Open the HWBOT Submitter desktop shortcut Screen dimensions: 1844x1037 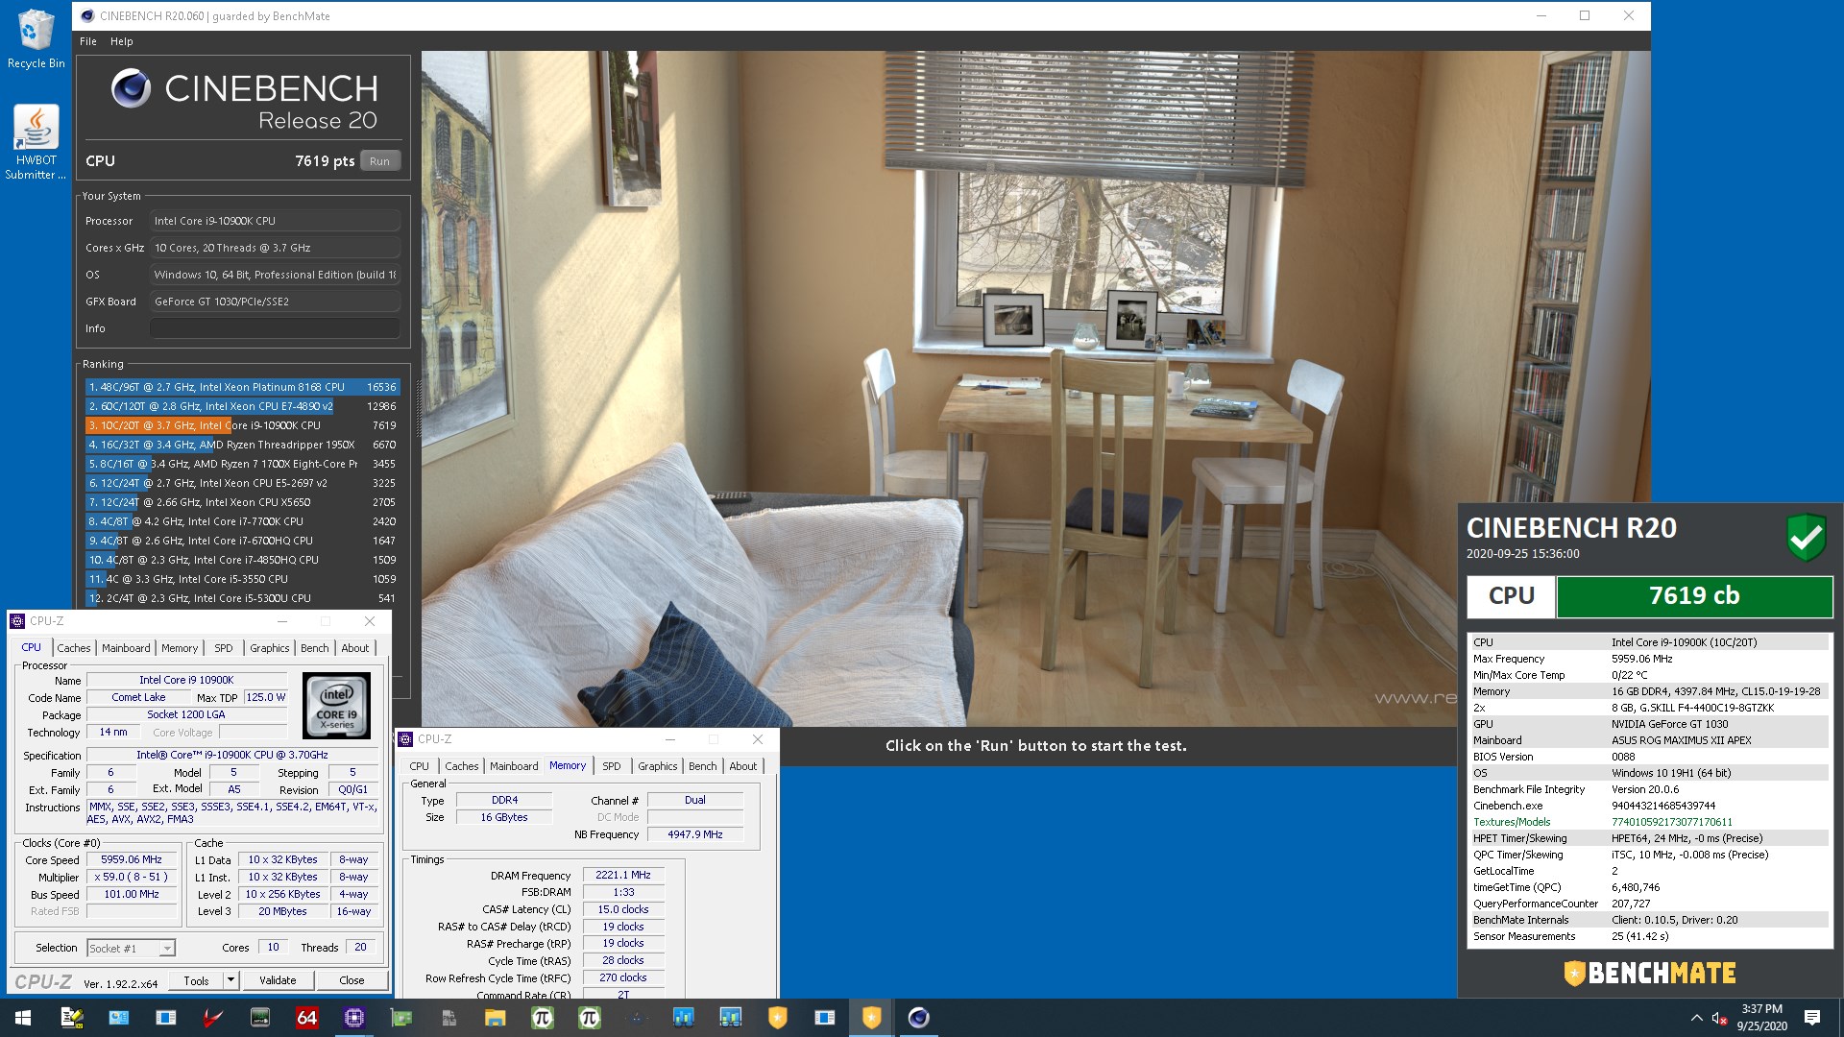tap(36, 142)
